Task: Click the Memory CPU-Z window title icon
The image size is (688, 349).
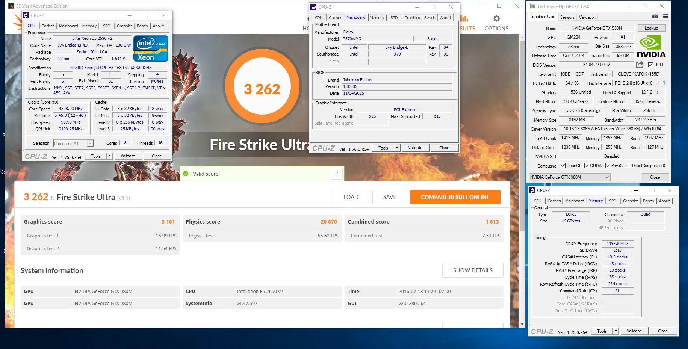Action: 532,190
